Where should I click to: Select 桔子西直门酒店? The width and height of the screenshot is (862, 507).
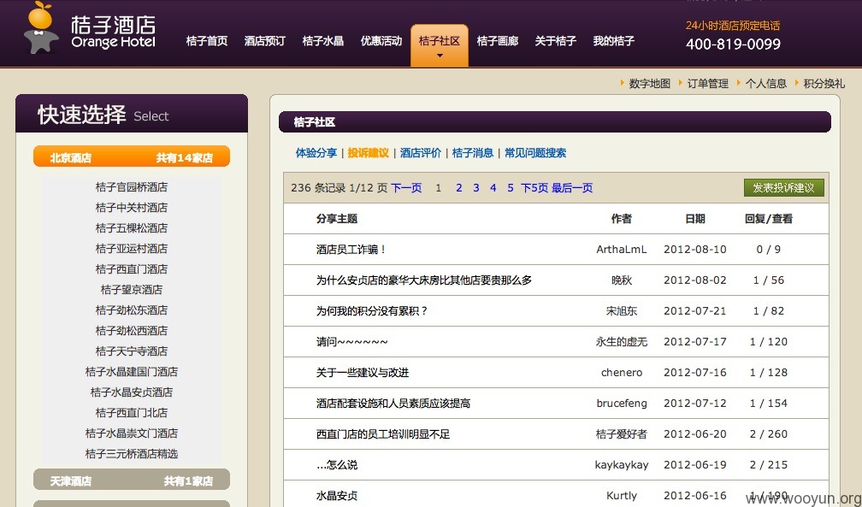click(132, 269)
